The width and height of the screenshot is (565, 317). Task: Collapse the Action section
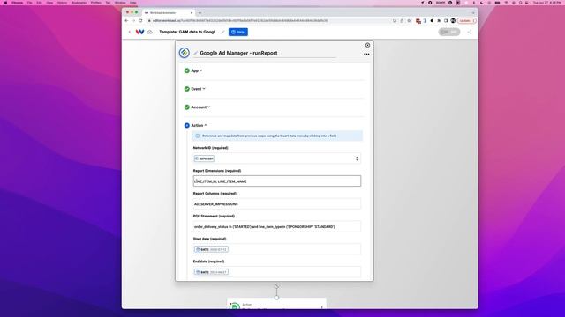(199, 125)
